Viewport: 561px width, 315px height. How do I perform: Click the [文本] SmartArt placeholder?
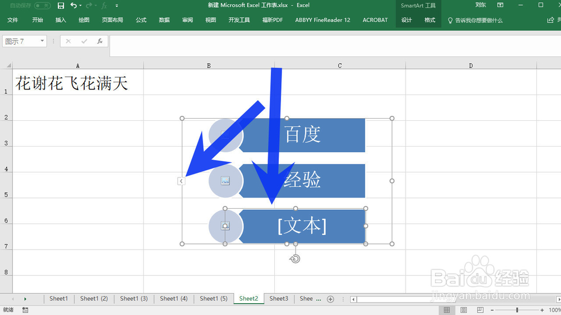(302, 226)
